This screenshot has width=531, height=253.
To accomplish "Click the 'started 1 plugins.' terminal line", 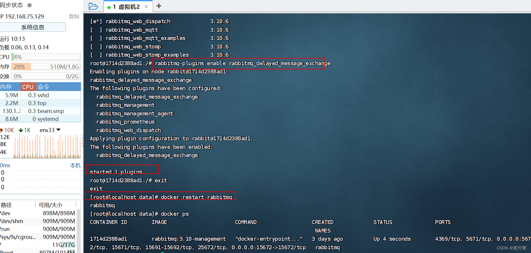I will (117, 172).
